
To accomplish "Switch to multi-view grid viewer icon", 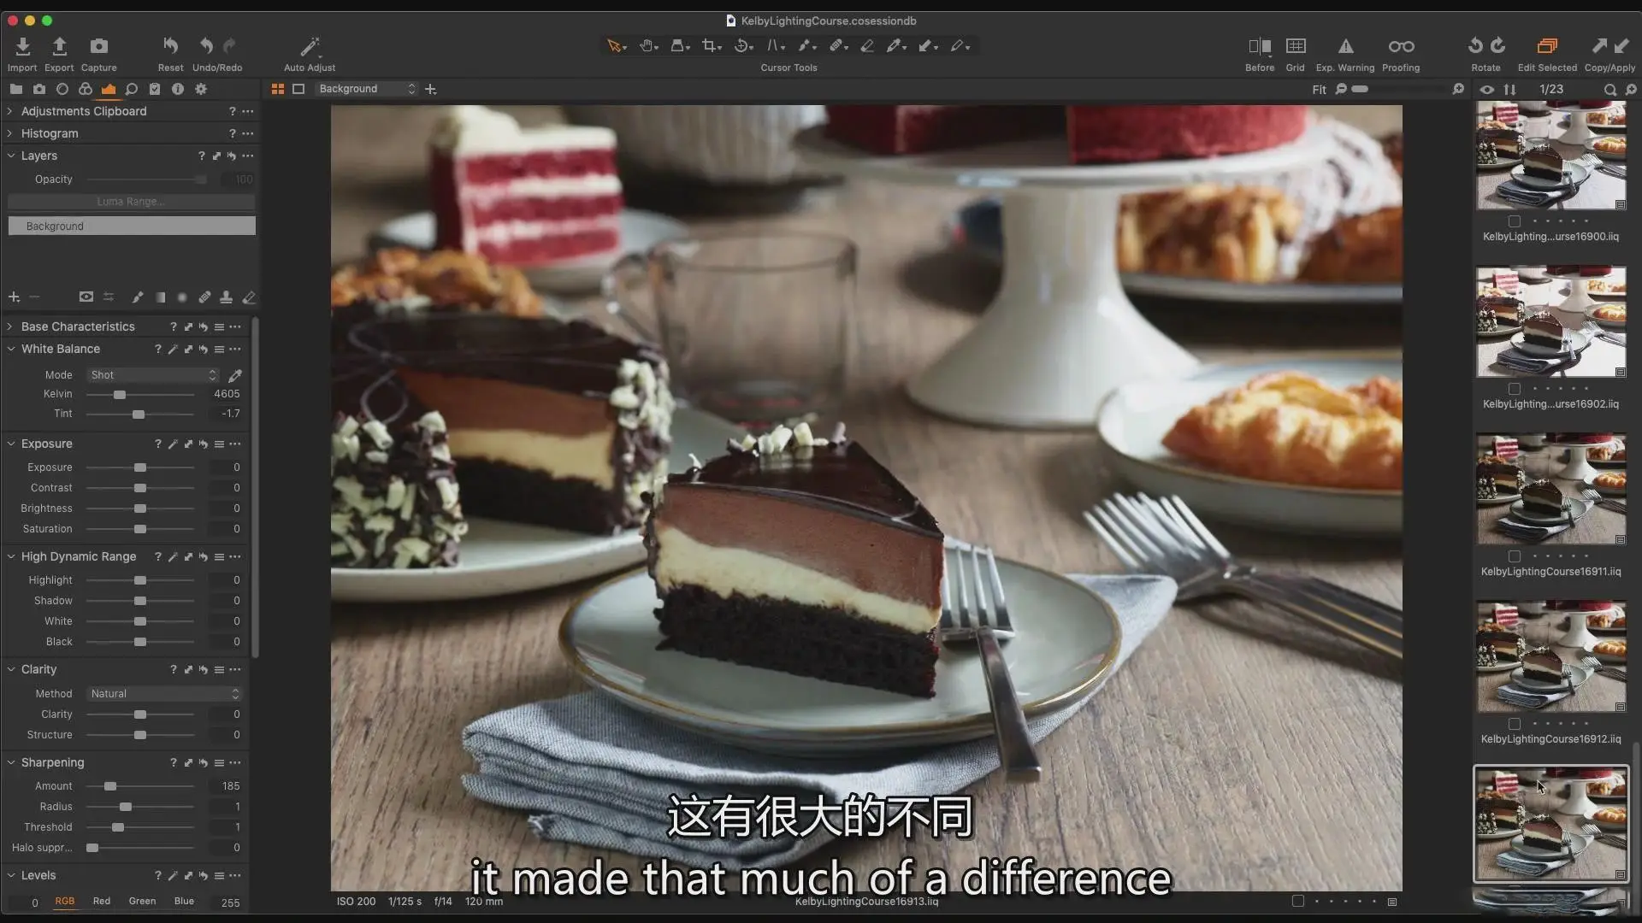I will tap(278, 89).
